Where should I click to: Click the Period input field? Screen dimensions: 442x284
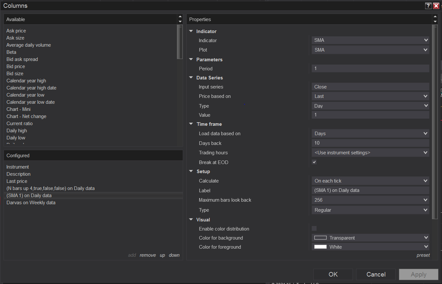[370, 68]
